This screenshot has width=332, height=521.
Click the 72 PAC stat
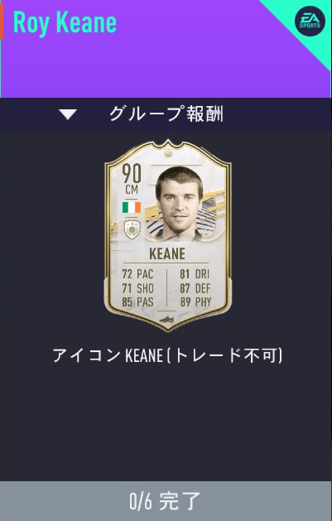(x=137, y=274)
